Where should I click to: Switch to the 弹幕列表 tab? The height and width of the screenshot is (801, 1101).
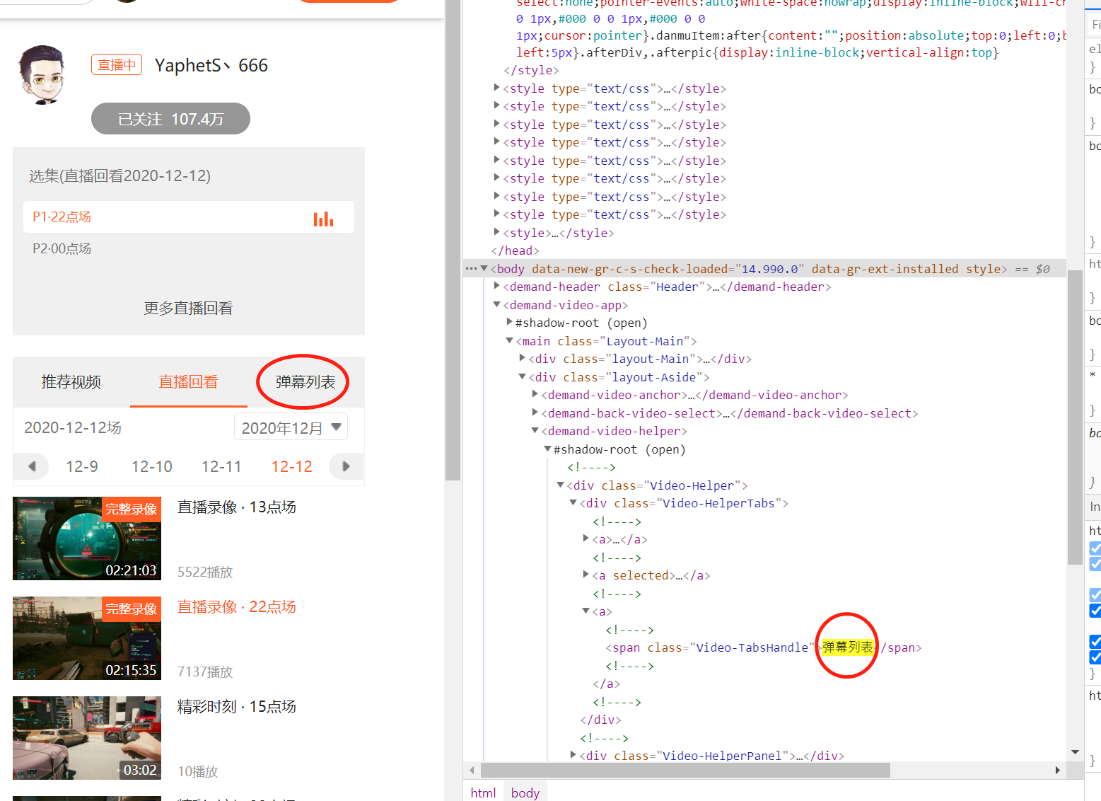click(x=305, y=382)
